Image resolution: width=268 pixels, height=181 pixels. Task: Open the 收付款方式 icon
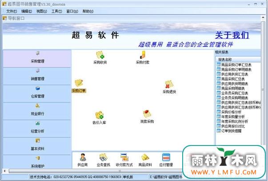(x=124, y=160)
